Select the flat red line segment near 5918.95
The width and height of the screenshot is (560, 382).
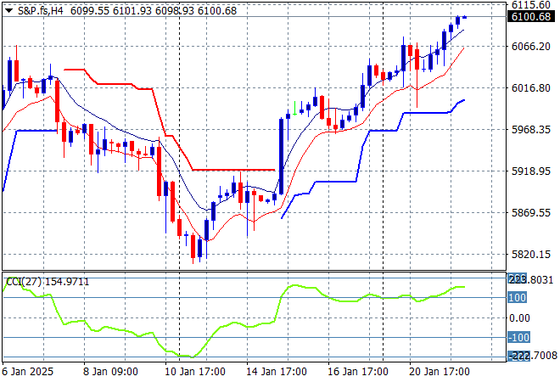tap(233, 170)
